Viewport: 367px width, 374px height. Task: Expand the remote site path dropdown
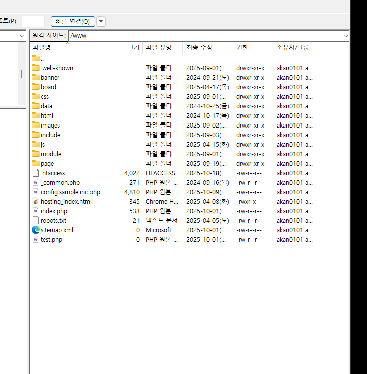(345, 36)
